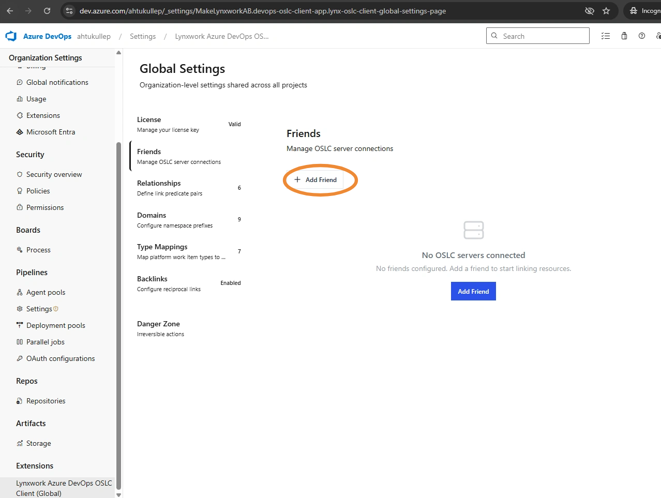Click the "Enabled" Backlinks status text

(x=231, y=283)
